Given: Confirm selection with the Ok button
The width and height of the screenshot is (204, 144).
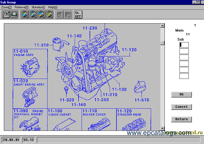Looking at the screenshot, I should click(x=182, y=95).
